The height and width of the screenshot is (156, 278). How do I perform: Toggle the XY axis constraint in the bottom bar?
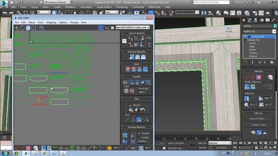point(133,148)
